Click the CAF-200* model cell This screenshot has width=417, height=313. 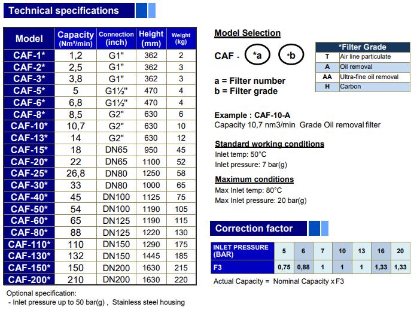pyautogui.click(x=29, y=279)
